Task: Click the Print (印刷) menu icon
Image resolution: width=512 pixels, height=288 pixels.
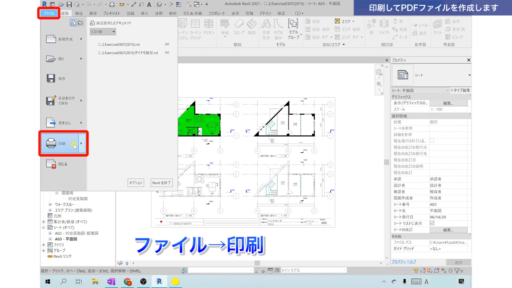Action: [x=51, y=143]
